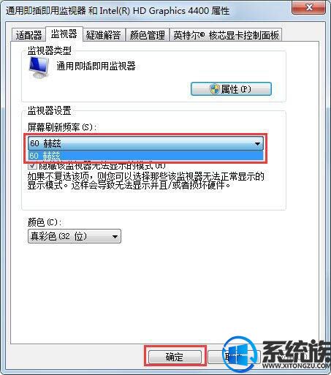This screenshot has width=331, height=375.
Task: Expand the 屏幕刷新频率 dropdown arrow
Action: pos(257,143)
